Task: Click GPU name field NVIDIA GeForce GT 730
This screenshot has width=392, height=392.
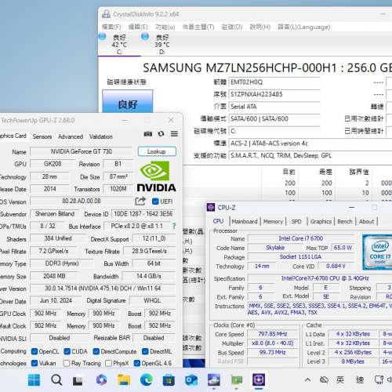Action: coord(82,151)
